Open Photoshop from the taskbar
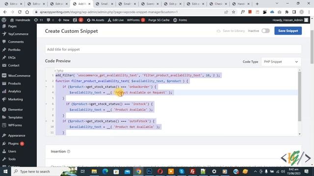314x176 pixels. (x=149, y=172)
